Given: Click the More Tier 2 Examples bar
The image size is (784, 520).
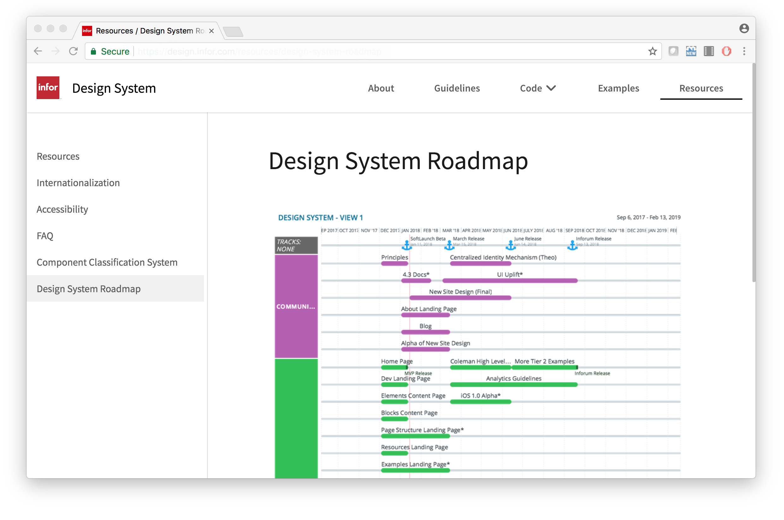Looking at the screenshot, I should (x=544, y=368).
